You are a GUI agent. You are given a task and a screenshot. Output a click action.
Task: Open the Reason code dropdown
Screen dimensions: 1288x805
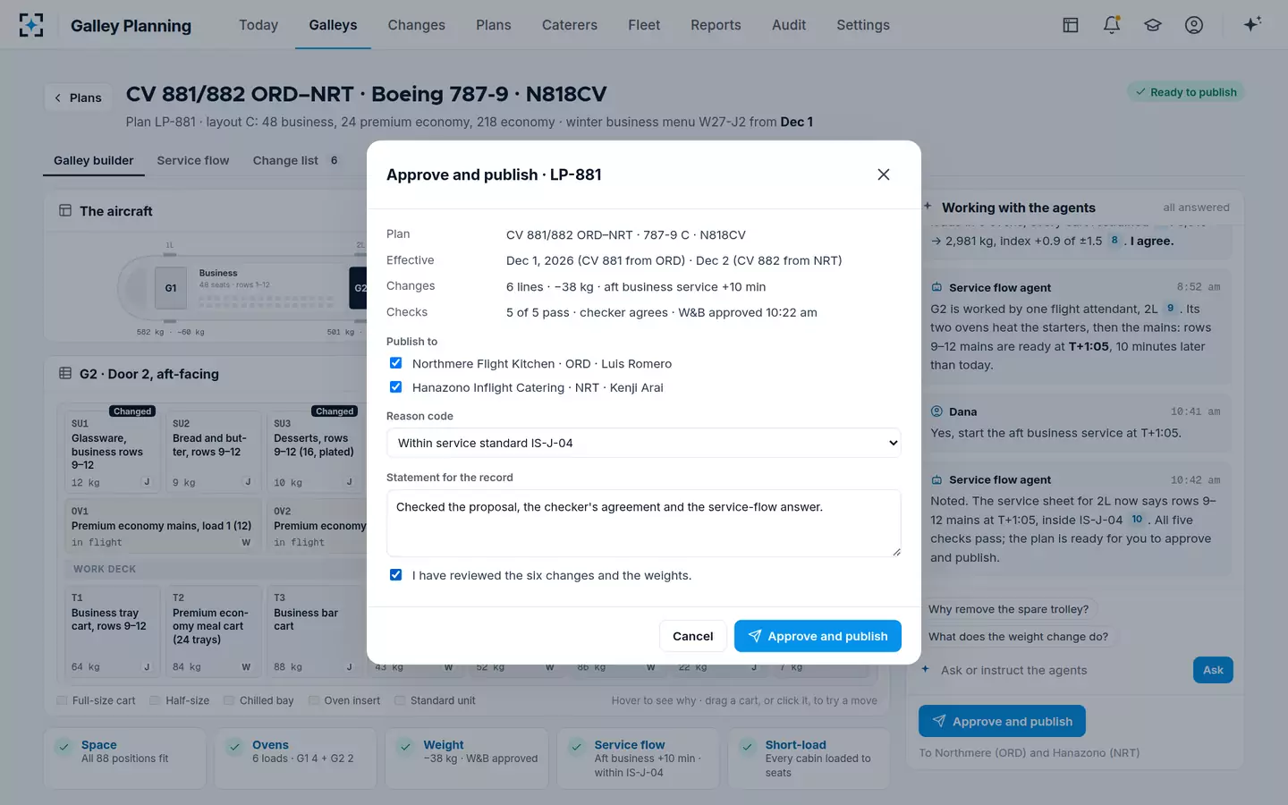(x=644, y=443)
